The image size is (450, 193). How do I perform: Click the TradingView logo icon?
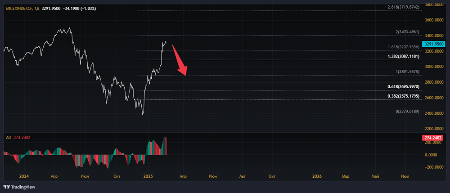pos(7,187)
